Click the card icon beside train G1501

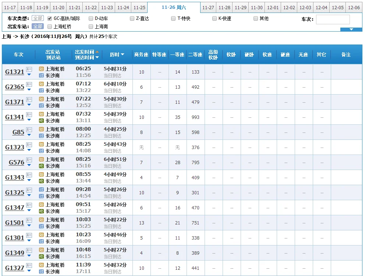pos(29,220)
